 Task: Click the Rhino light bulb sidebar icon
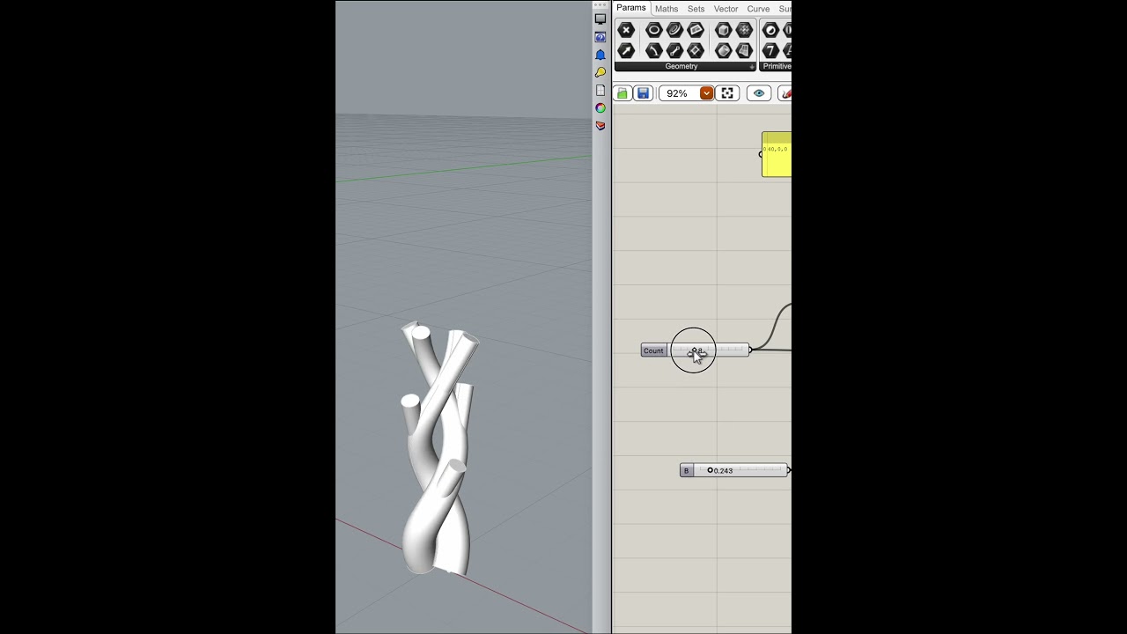[x=600, y=72]
